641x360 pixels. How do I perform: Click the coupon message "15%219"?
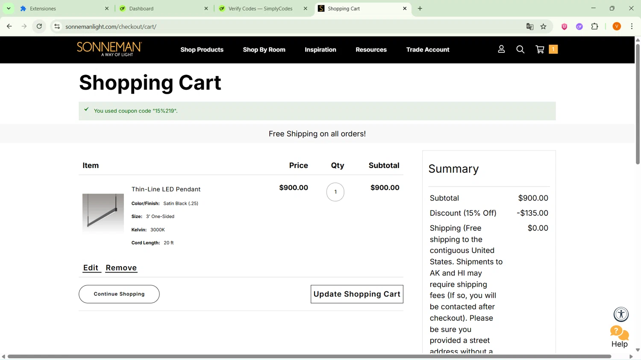pos(135,111)
